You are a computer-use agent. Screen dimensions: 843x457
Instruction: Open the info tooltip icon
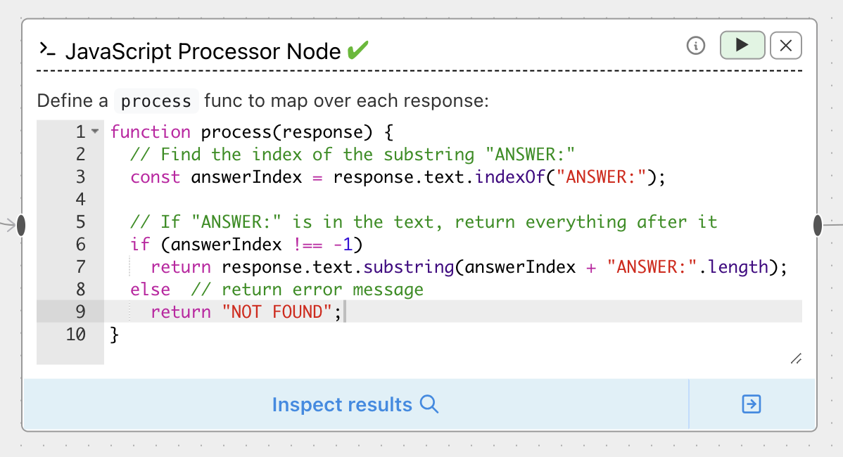(695, 45)
